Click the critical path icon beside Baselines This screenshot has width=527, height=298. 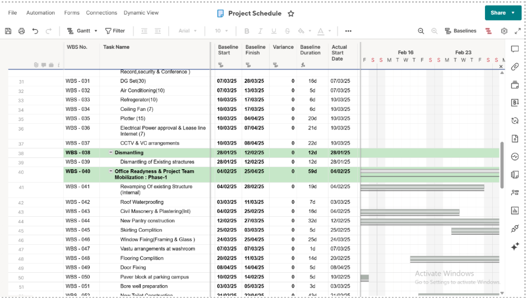click(488, 31)
